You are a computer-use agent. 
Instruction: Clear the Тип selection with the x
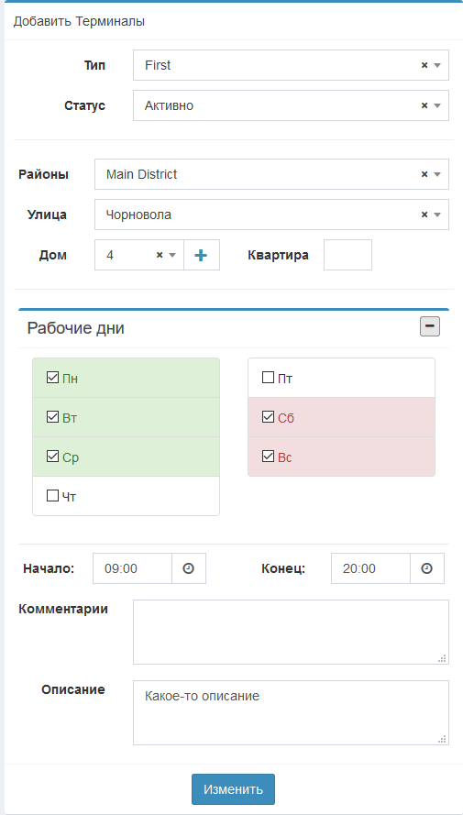[x=424, y=65]
